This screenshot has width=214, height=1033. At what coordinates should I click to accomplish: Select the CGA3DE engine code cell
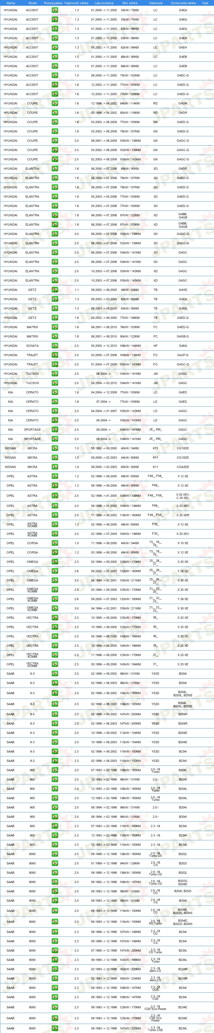click(x=183, y=467)
